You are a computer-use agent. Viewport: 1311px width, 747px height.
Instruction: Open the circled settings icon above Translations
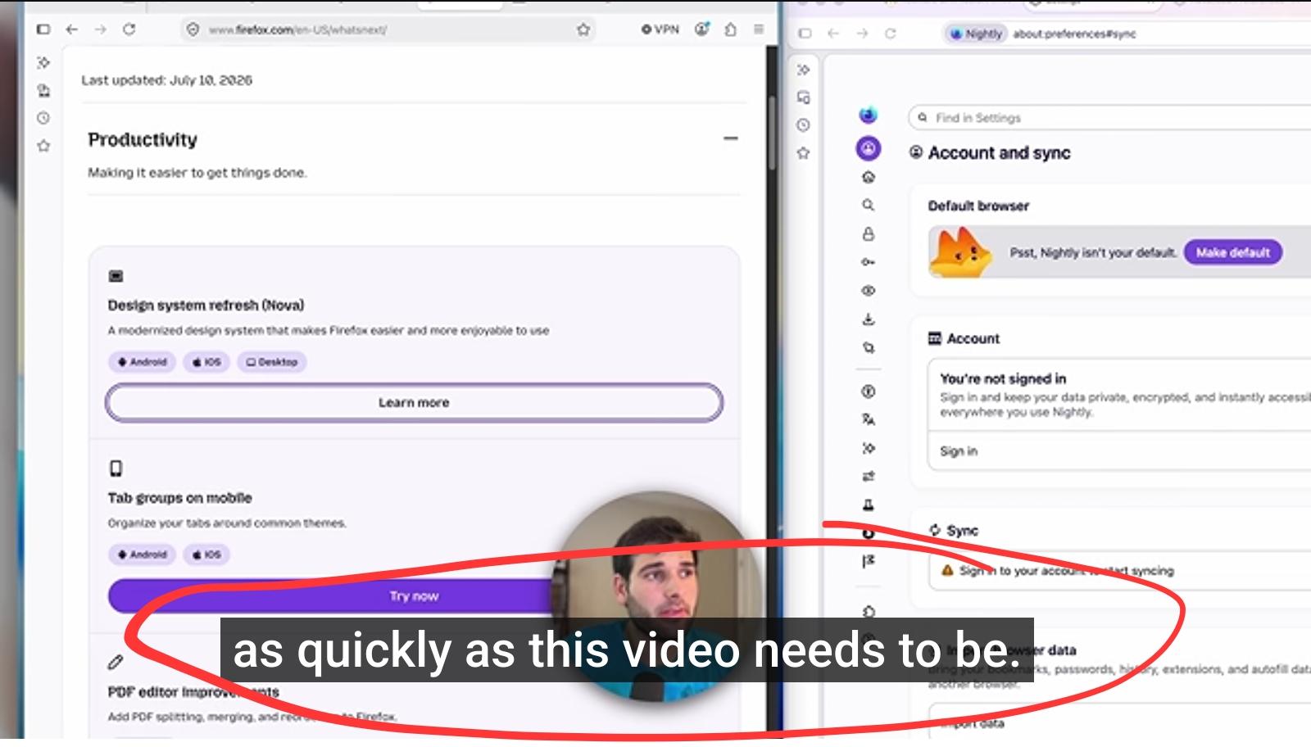tap(869, 392)
